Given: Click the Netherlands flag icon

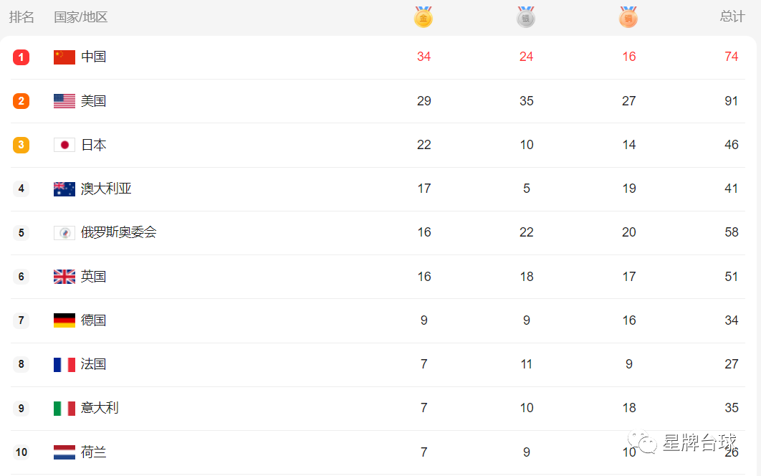Looking at the screenshot, I should (x=64, y=452).
